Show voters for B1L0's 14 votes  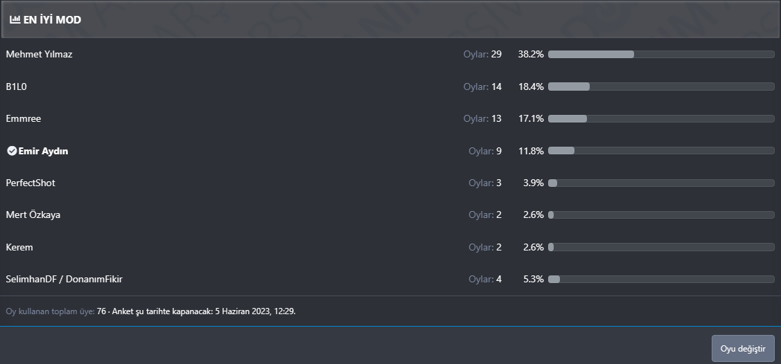coord(482,87)
